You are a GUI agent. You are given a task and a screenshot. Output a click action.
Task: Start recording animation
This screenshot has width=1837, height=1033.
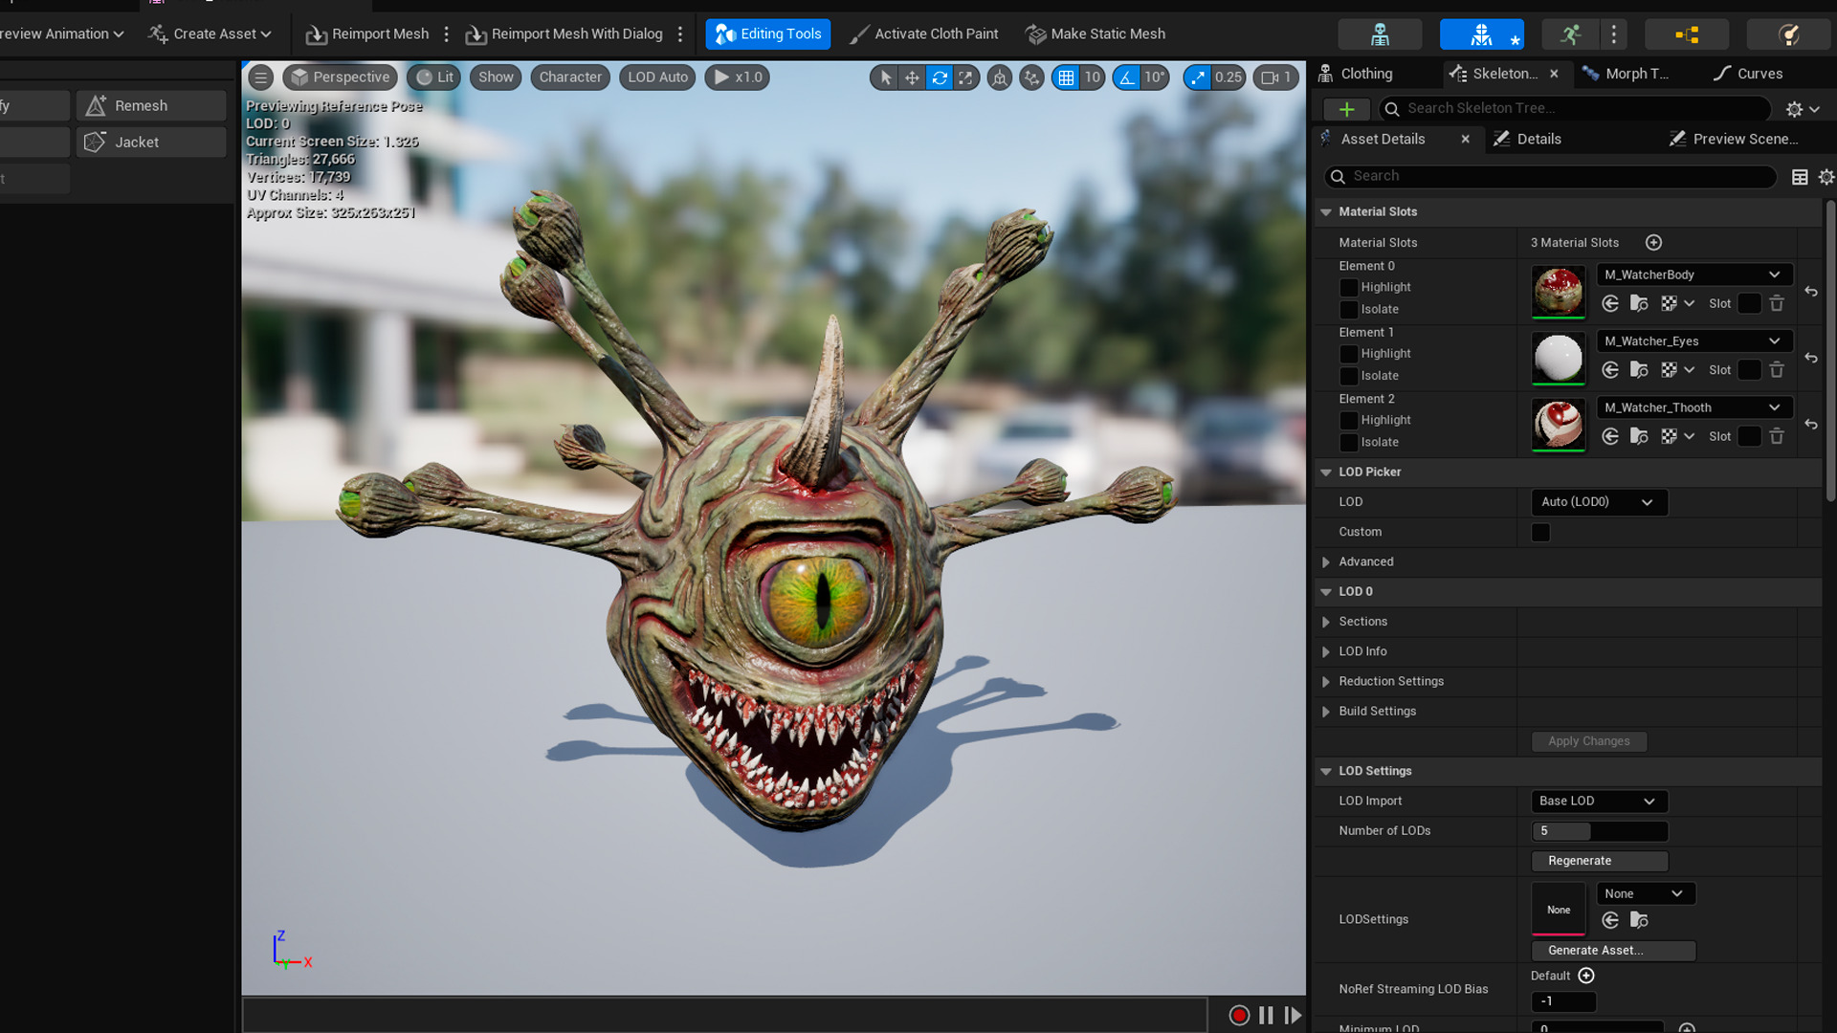(1239, 1015)
